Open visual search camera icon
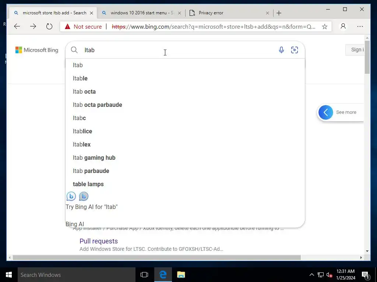This screenshot has height=282, width=377. point(294,50)
